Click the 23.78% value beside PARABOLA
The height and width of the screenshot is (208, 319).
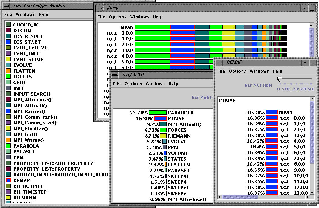139,113
